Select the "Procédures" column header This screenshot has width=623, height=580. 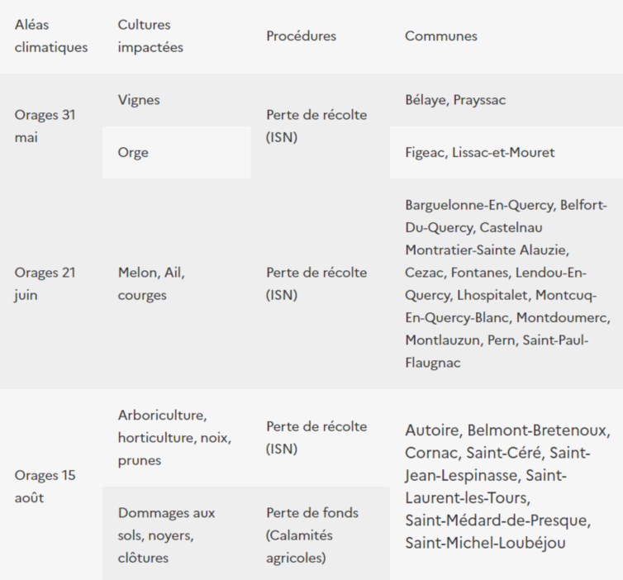pyautogui.click(x=301, y=36)
